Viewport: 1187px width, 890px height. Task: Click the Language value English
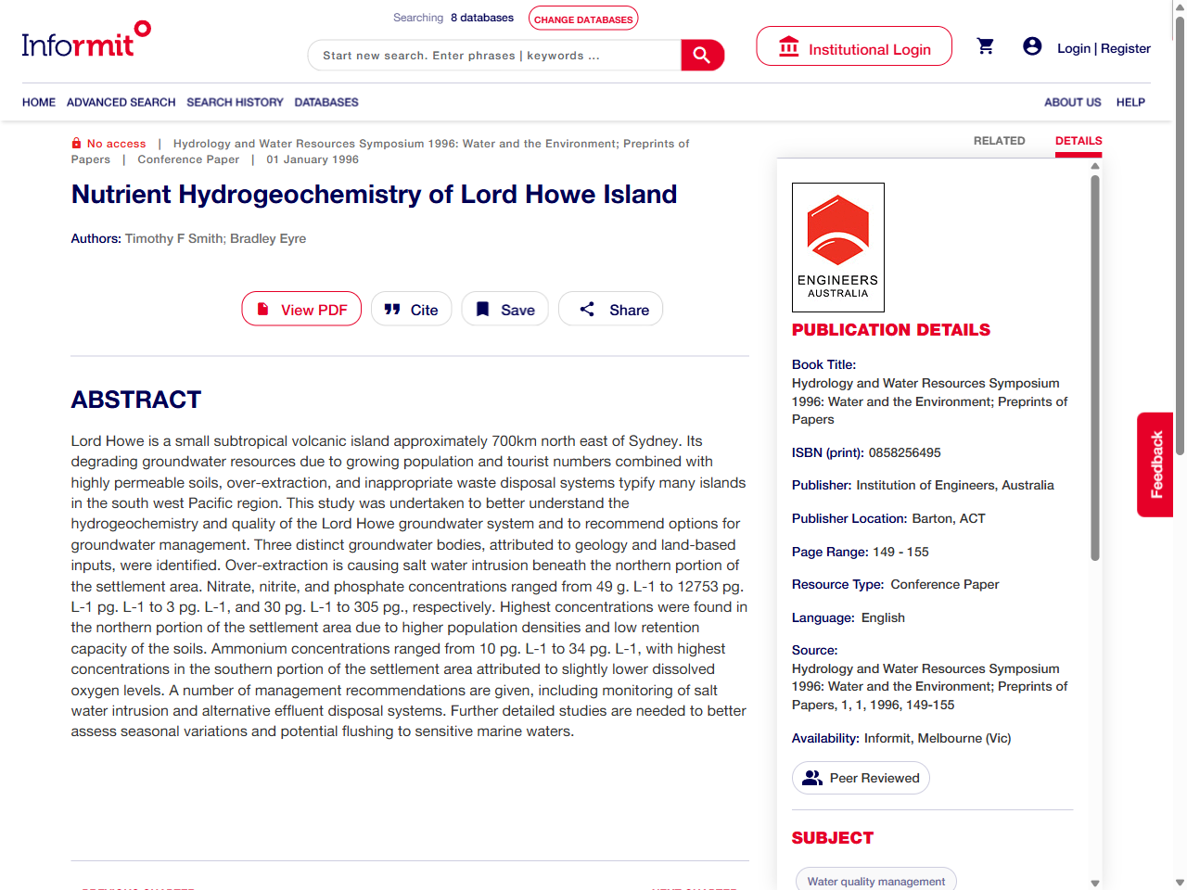(883, 617)
